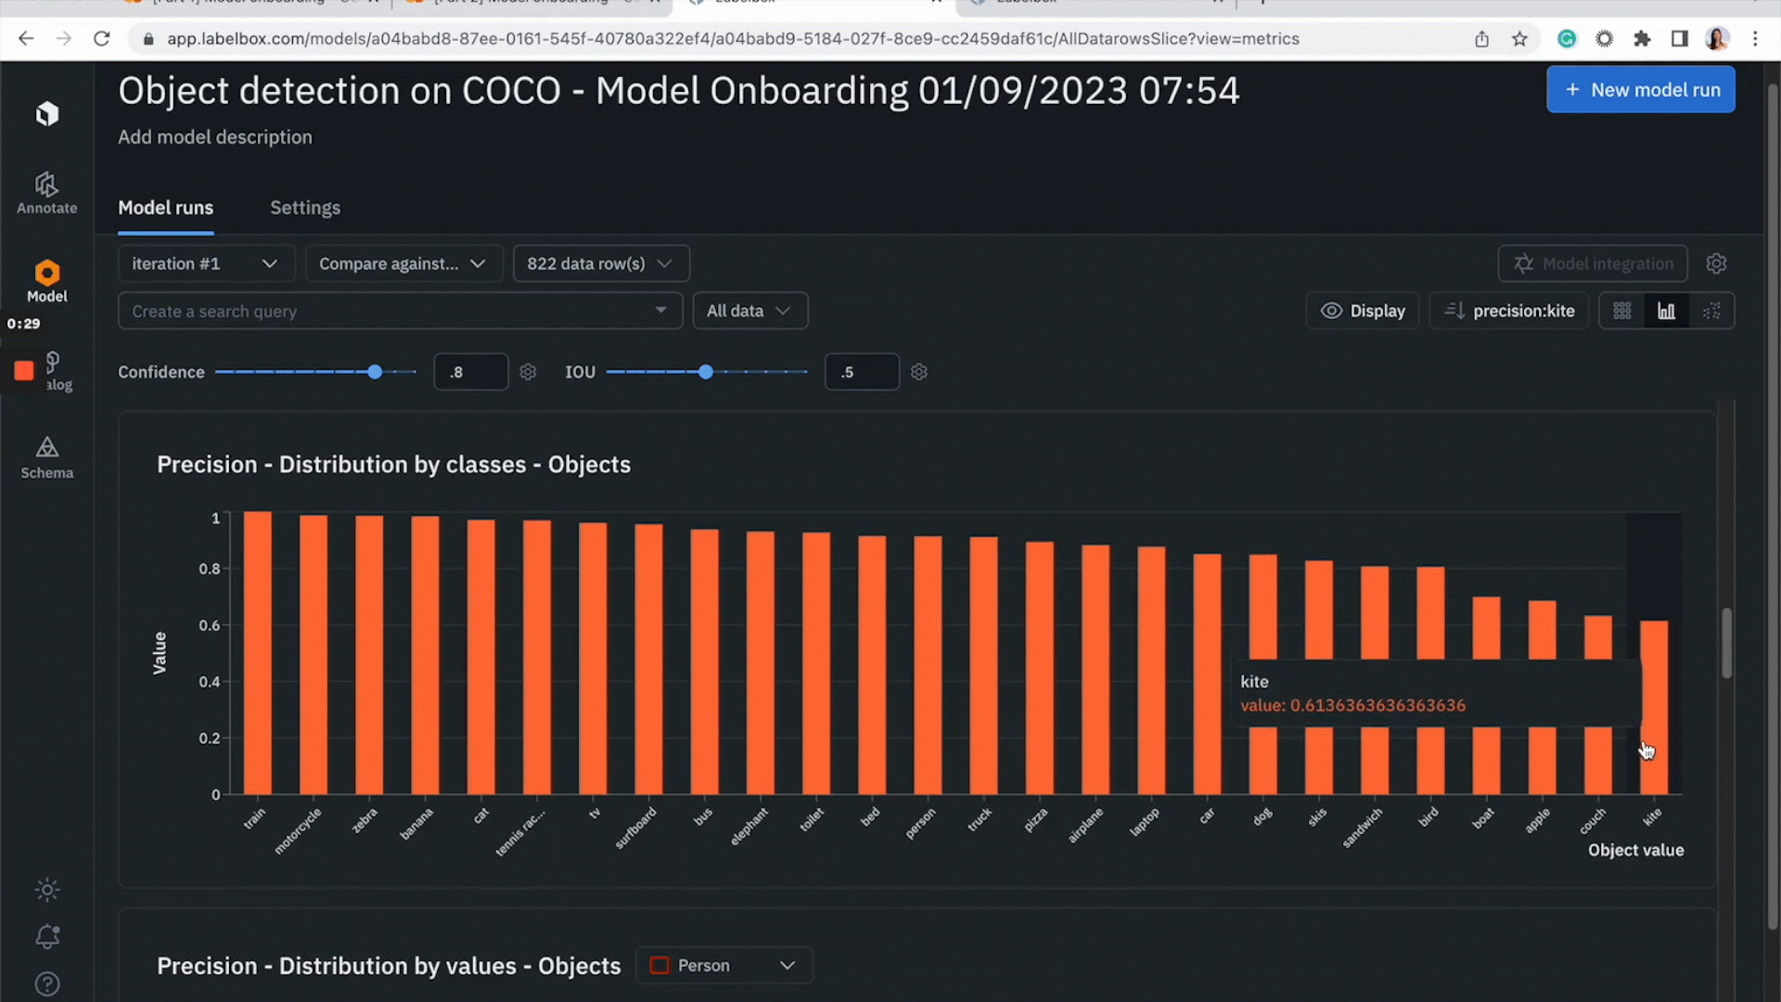Switch to grid gallery view icon
This screenshot has height=1002, width=1781.
coord(1621,311)
